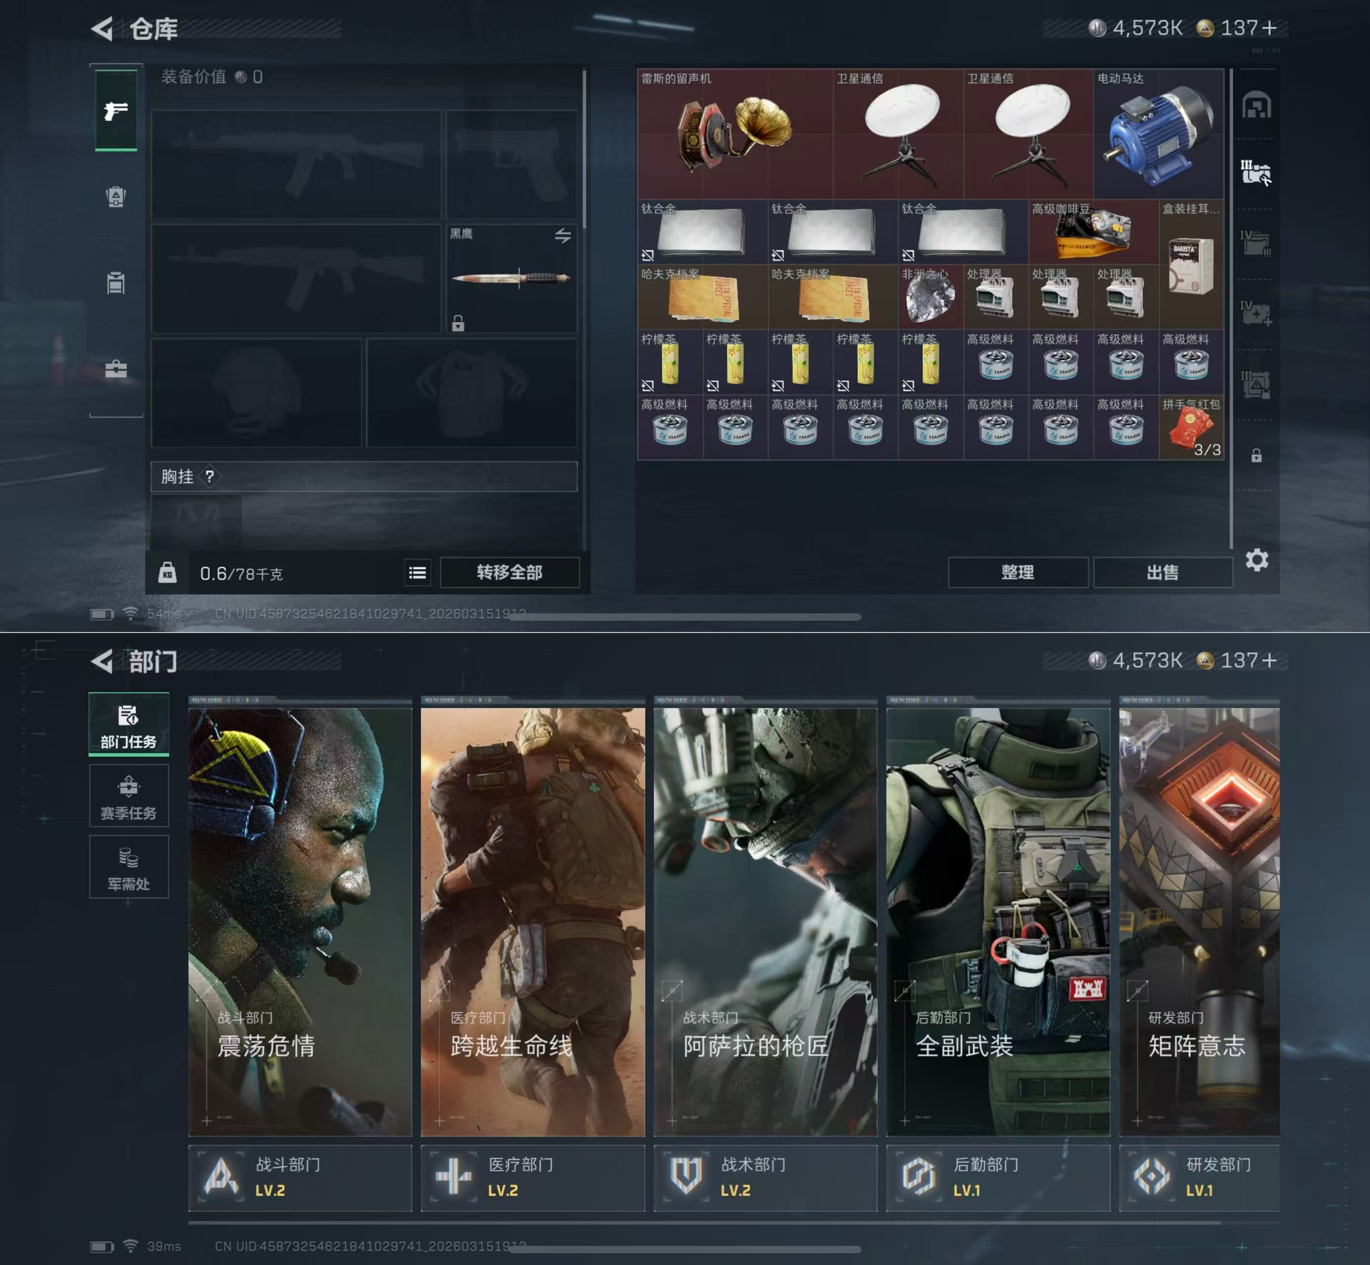Open the briefcase category in the sidebar

point(116,369)
